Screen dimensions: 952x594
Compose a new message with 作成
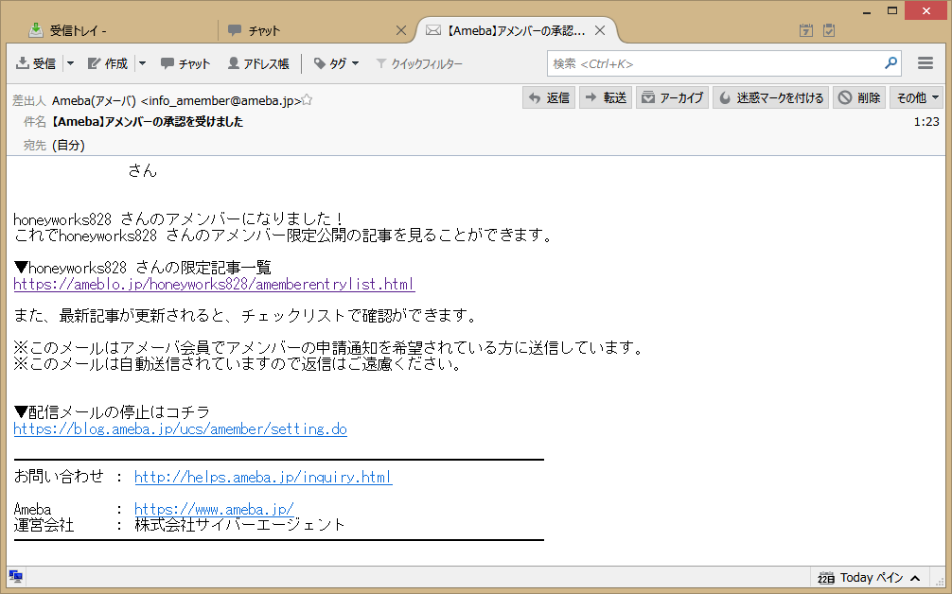(x=108, y=63)
